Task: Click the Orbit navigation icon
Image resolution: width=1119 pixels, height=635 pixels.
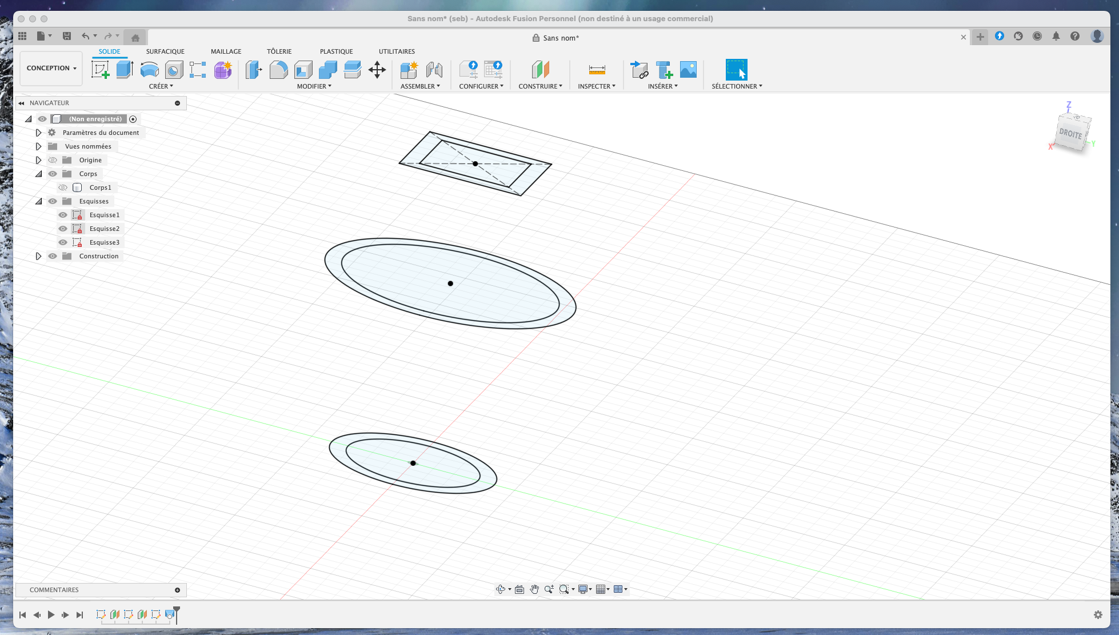Action: pos(501,589)
